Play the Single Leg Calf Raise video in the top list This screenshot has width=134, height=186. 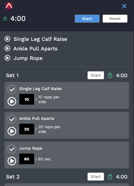pyautogui.click(x=7, y=39)
